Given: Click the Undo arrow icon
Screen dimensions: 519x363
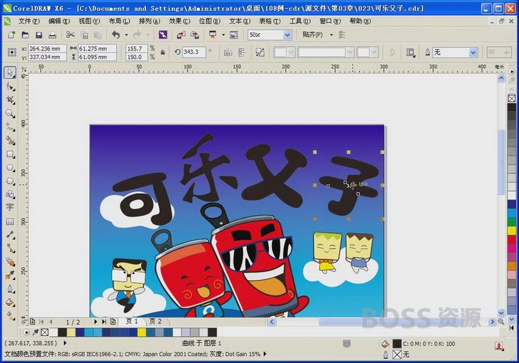Looking at the screenshot, I should pyautogui.click(x=116, y=35).
